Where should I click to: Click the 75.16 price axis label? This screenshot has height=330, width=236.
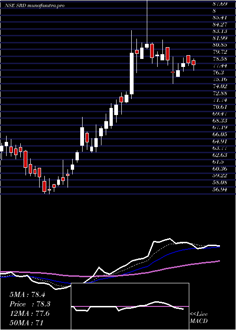220,79
